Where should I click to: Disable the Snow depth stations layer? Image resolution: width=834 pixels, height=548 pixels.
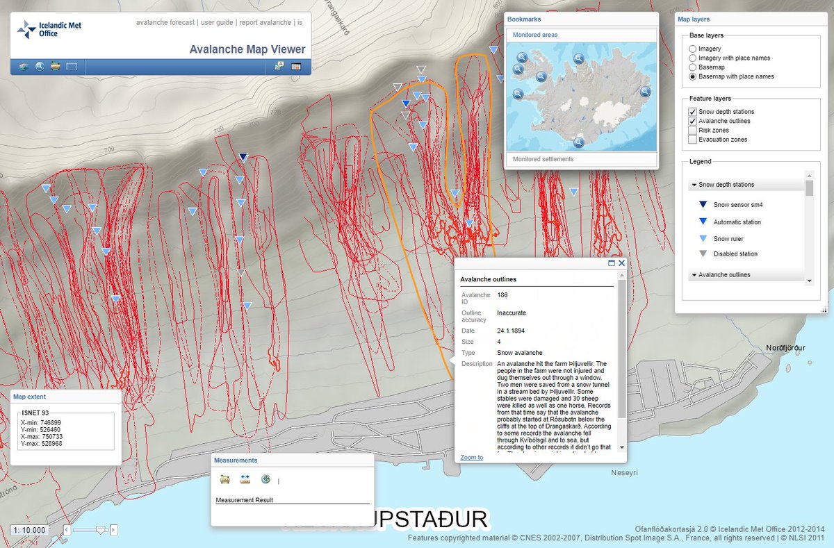[692, 111]
